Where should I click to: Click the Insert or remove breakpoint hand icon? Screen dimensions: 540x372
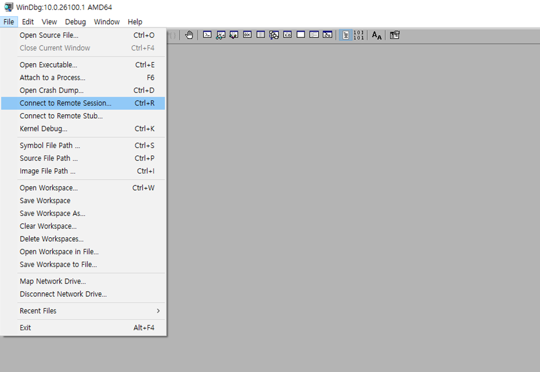pyautogui.click(x=189, y=35)
